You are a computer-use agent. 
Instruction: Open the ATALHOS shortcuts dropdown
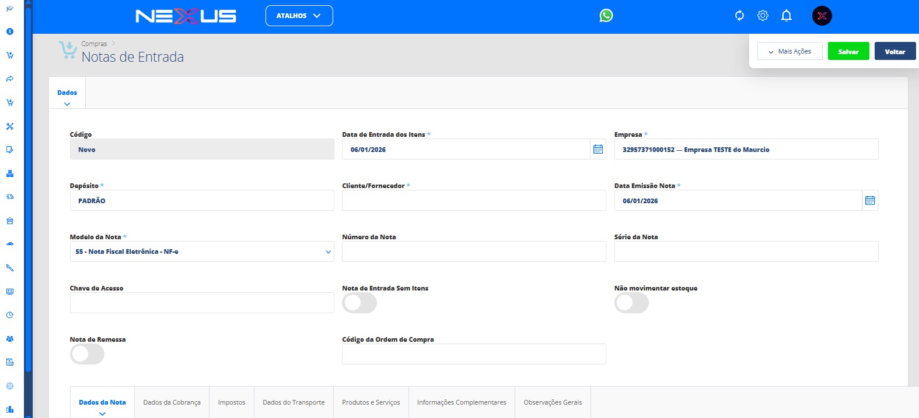coord(299,16)
